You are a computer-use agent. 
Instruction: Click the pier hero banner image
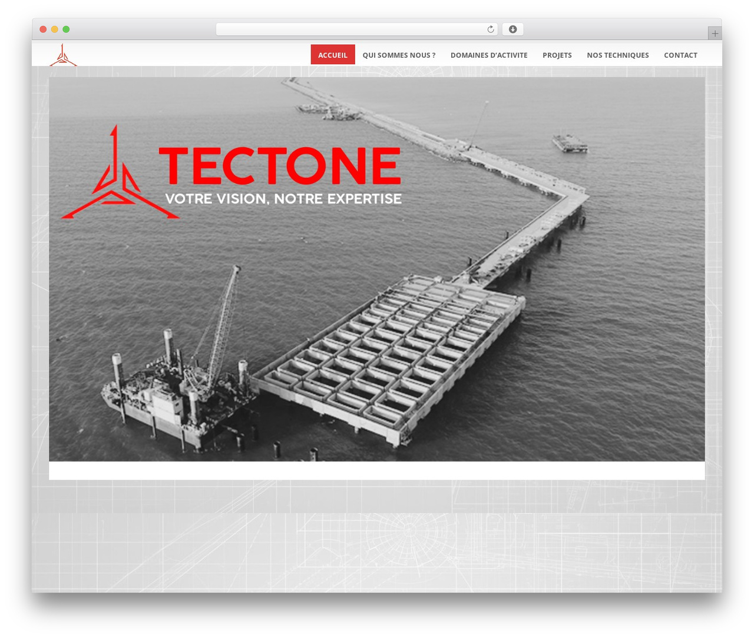click(377, 269)
